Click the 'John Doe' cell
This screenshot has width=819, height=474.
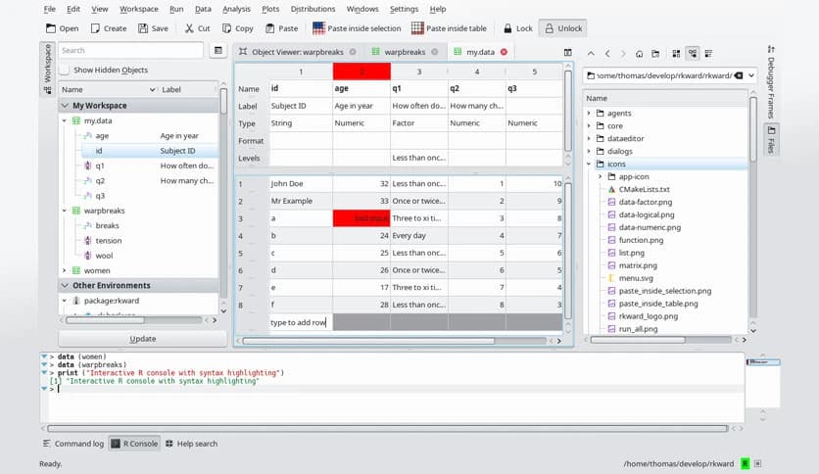[x=301, y=183]
